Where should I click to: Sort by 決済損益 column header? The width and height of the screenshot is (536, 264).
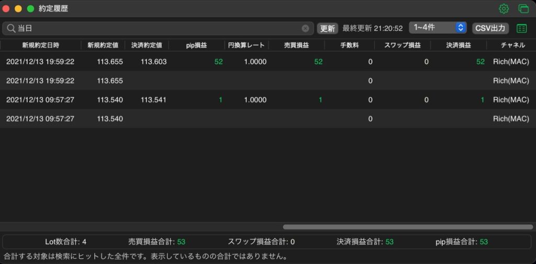point(459,45)
